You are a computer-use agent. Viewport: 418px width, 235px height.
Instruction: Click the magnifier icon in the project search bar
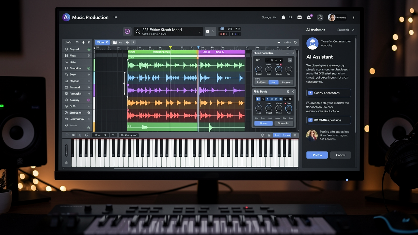click(x=138, y=32)
